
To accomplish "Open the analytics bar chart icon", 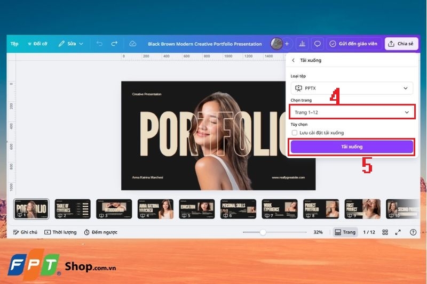I will pyautogui.click(x=302, y=44).
